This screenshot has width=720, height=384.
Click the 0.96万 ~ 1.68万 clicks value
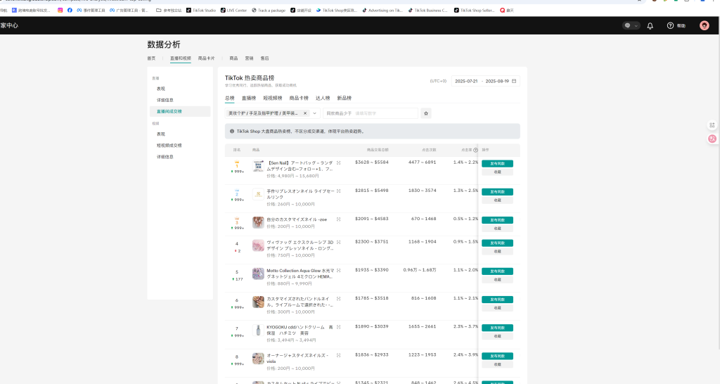[420, 270]
